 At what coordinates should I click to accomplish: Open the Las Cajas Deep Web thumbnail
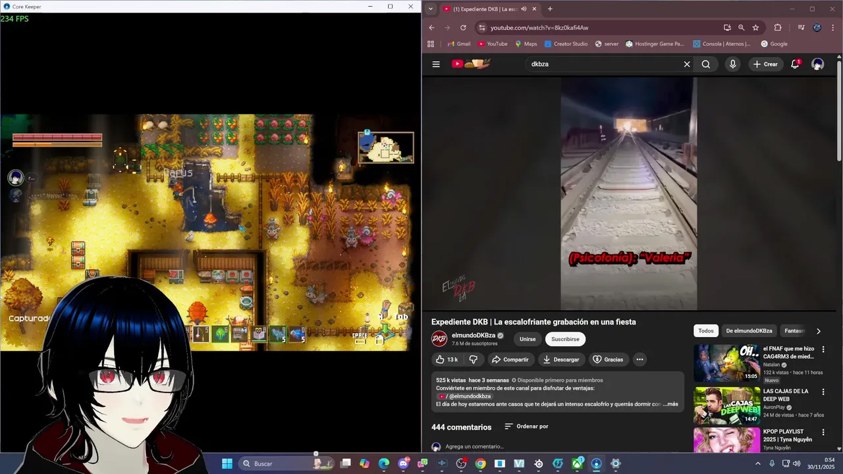pyautogui.click(x=726, y=406)
